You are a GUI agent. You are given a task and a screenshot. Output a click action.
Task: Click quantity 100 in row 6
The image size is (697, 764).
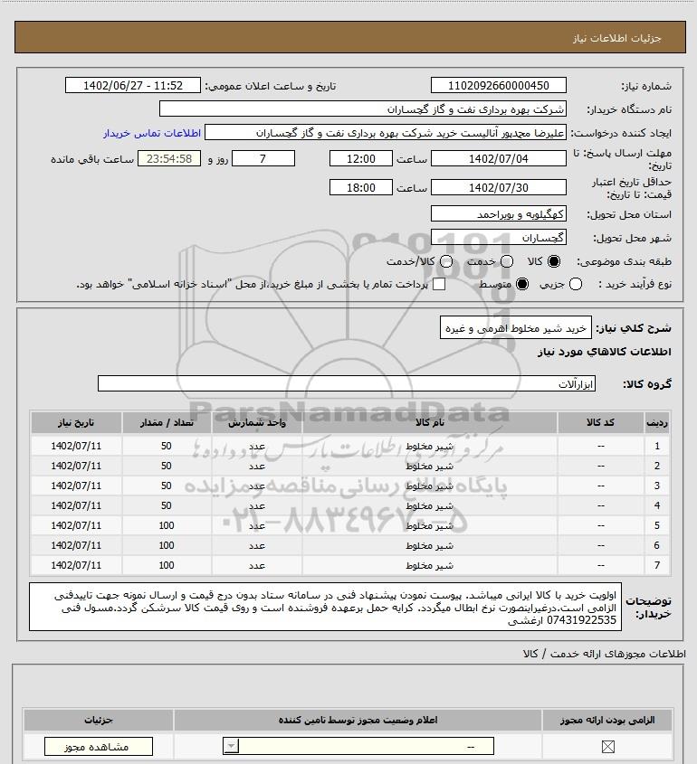pyautogui.click(x=167, y=546)
